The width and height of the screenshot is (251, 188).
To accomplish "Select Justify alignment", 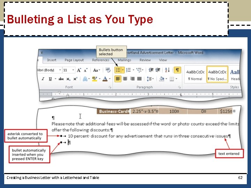I will click(x=139, y=79).
